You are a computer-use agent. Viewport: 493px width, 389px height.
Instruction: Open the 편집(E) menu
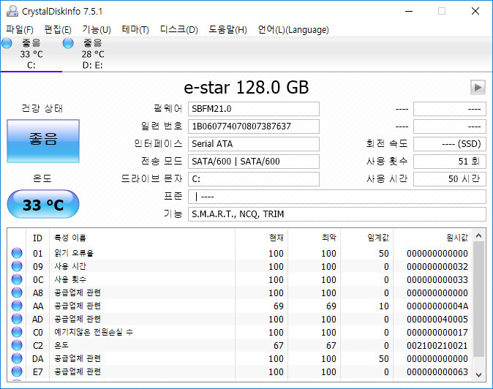pos(58,29)
